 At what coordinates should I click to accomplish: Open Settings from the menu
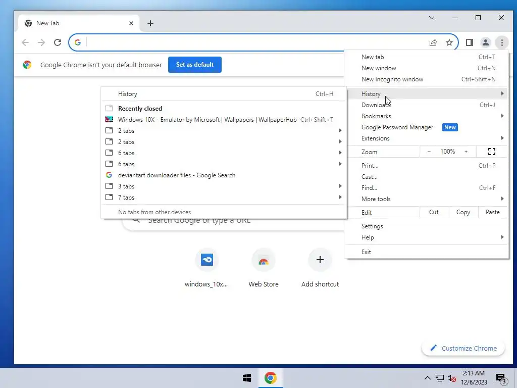point(426,226)
